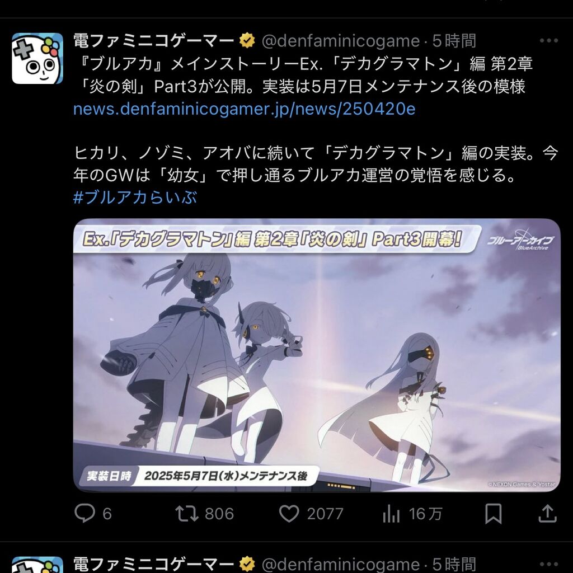Open the tweet body text about 炎の剣 Part3
The height and width of the screenshot is (573, 573).
tap(303, 75)
